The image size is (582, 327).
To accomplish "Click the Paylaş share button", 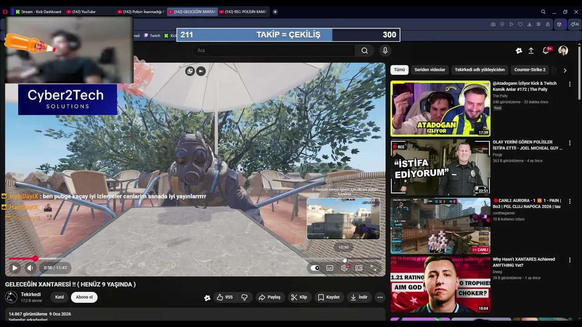I will click(269, 297).
